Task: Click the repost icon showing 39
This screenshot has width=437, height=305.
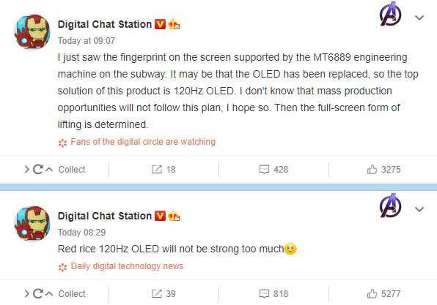Action: [157, 293]
